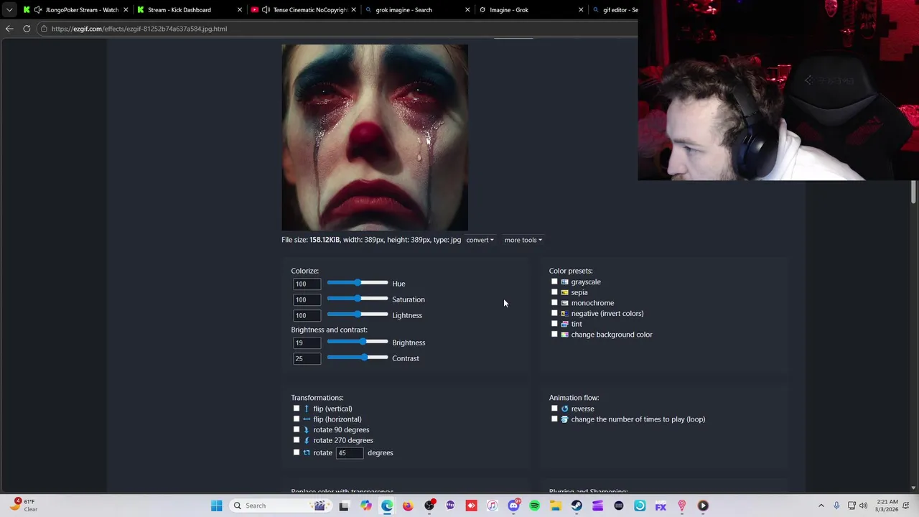Enable the grayscale preset checkbox
The height and width of the screenshot is (517, 919).
[x=554, y=281]
